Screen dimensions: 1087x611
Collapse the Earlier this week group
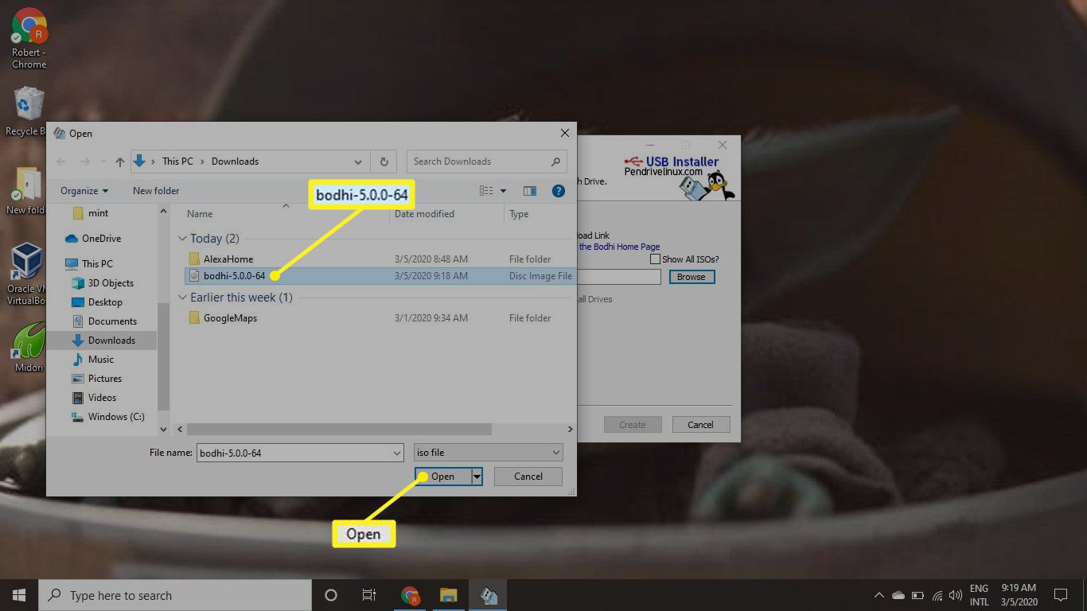[183, 298]
